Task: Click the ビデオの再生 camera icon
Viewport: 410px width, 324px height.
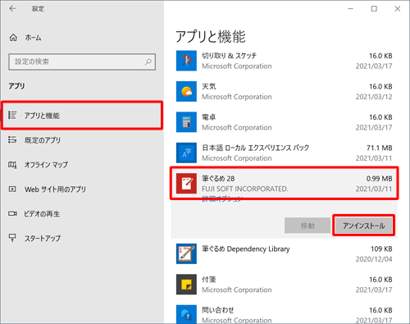Action: [12, 213]
